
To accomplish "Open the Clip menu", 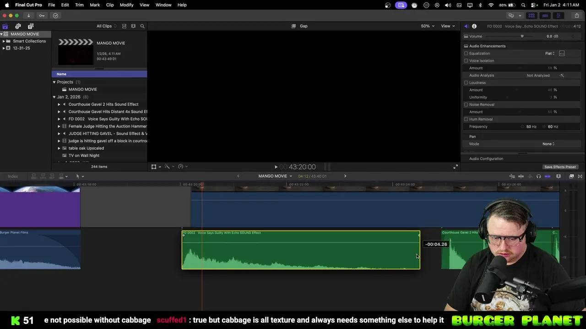I will click(x=110, y=5).
